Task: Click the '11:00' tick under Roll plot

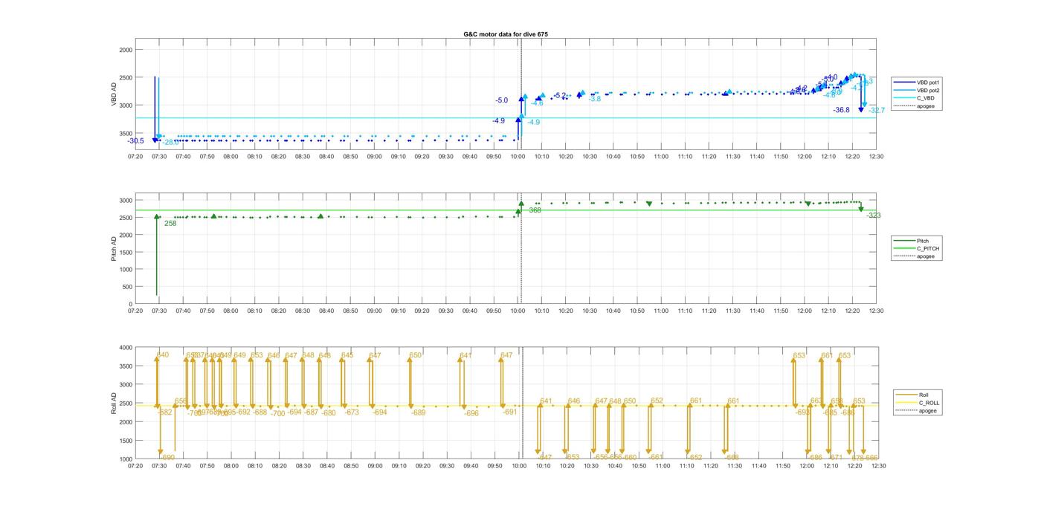Action: click(x=663, y=467)
